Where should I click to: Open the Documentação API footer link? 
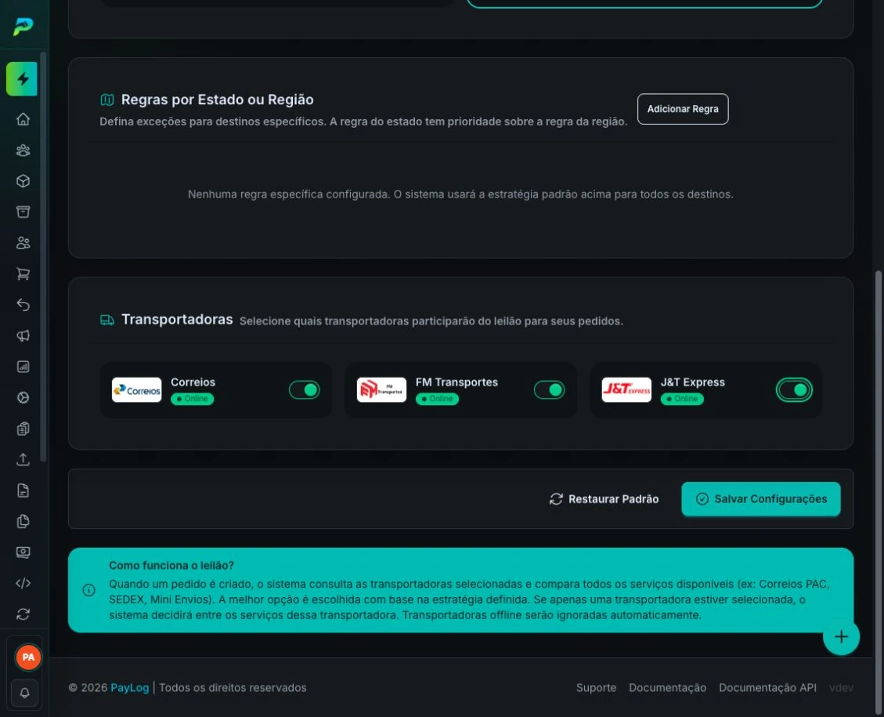(767, 688)
